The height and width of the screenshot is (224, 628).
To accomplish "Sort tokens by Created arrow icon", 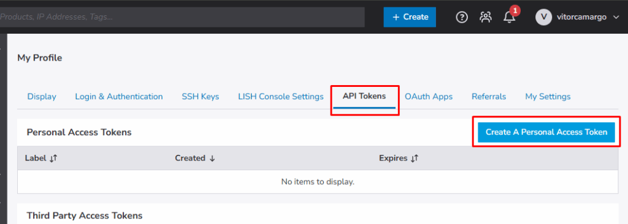I will [x=212, y=159].
